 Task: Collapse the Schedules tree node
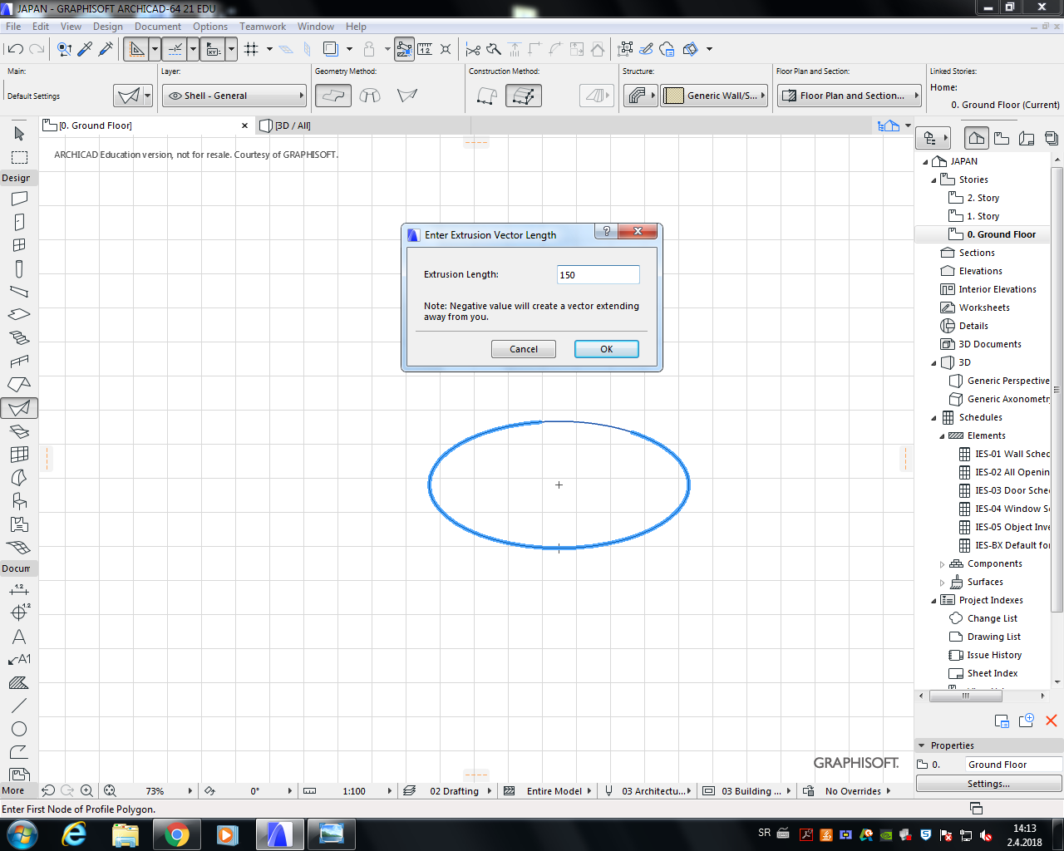[x=933, y=417]
